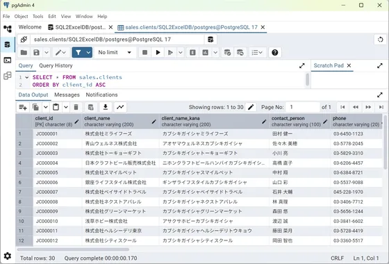The height and width of the screenshot is (264, 389).
Task: Click the Stop query square button
Action: click(x=145, y=52)
